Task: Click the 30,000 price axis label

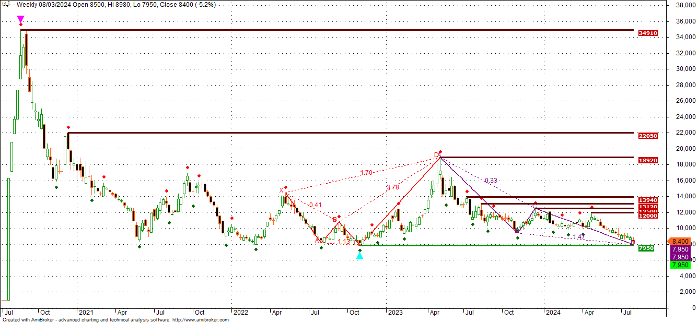Action: tap(686, 69)
